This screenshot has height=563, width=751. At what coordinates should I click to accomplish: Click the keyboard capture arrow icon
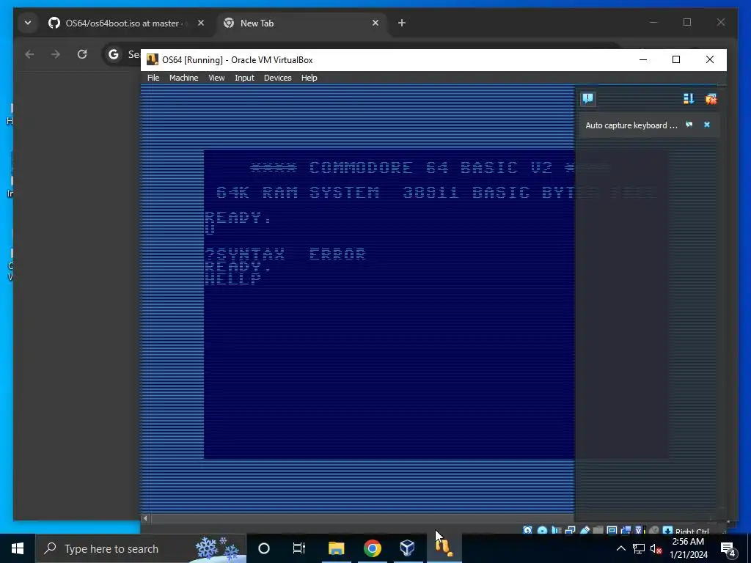tap(667, 531)
